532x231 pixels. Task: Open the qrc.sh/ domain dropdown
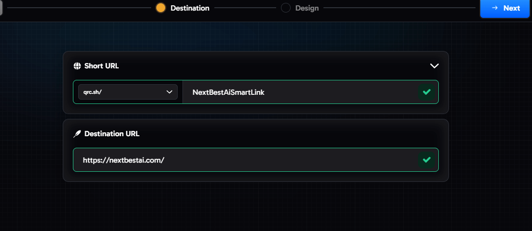pyautogui.click(x=128, y=92)
